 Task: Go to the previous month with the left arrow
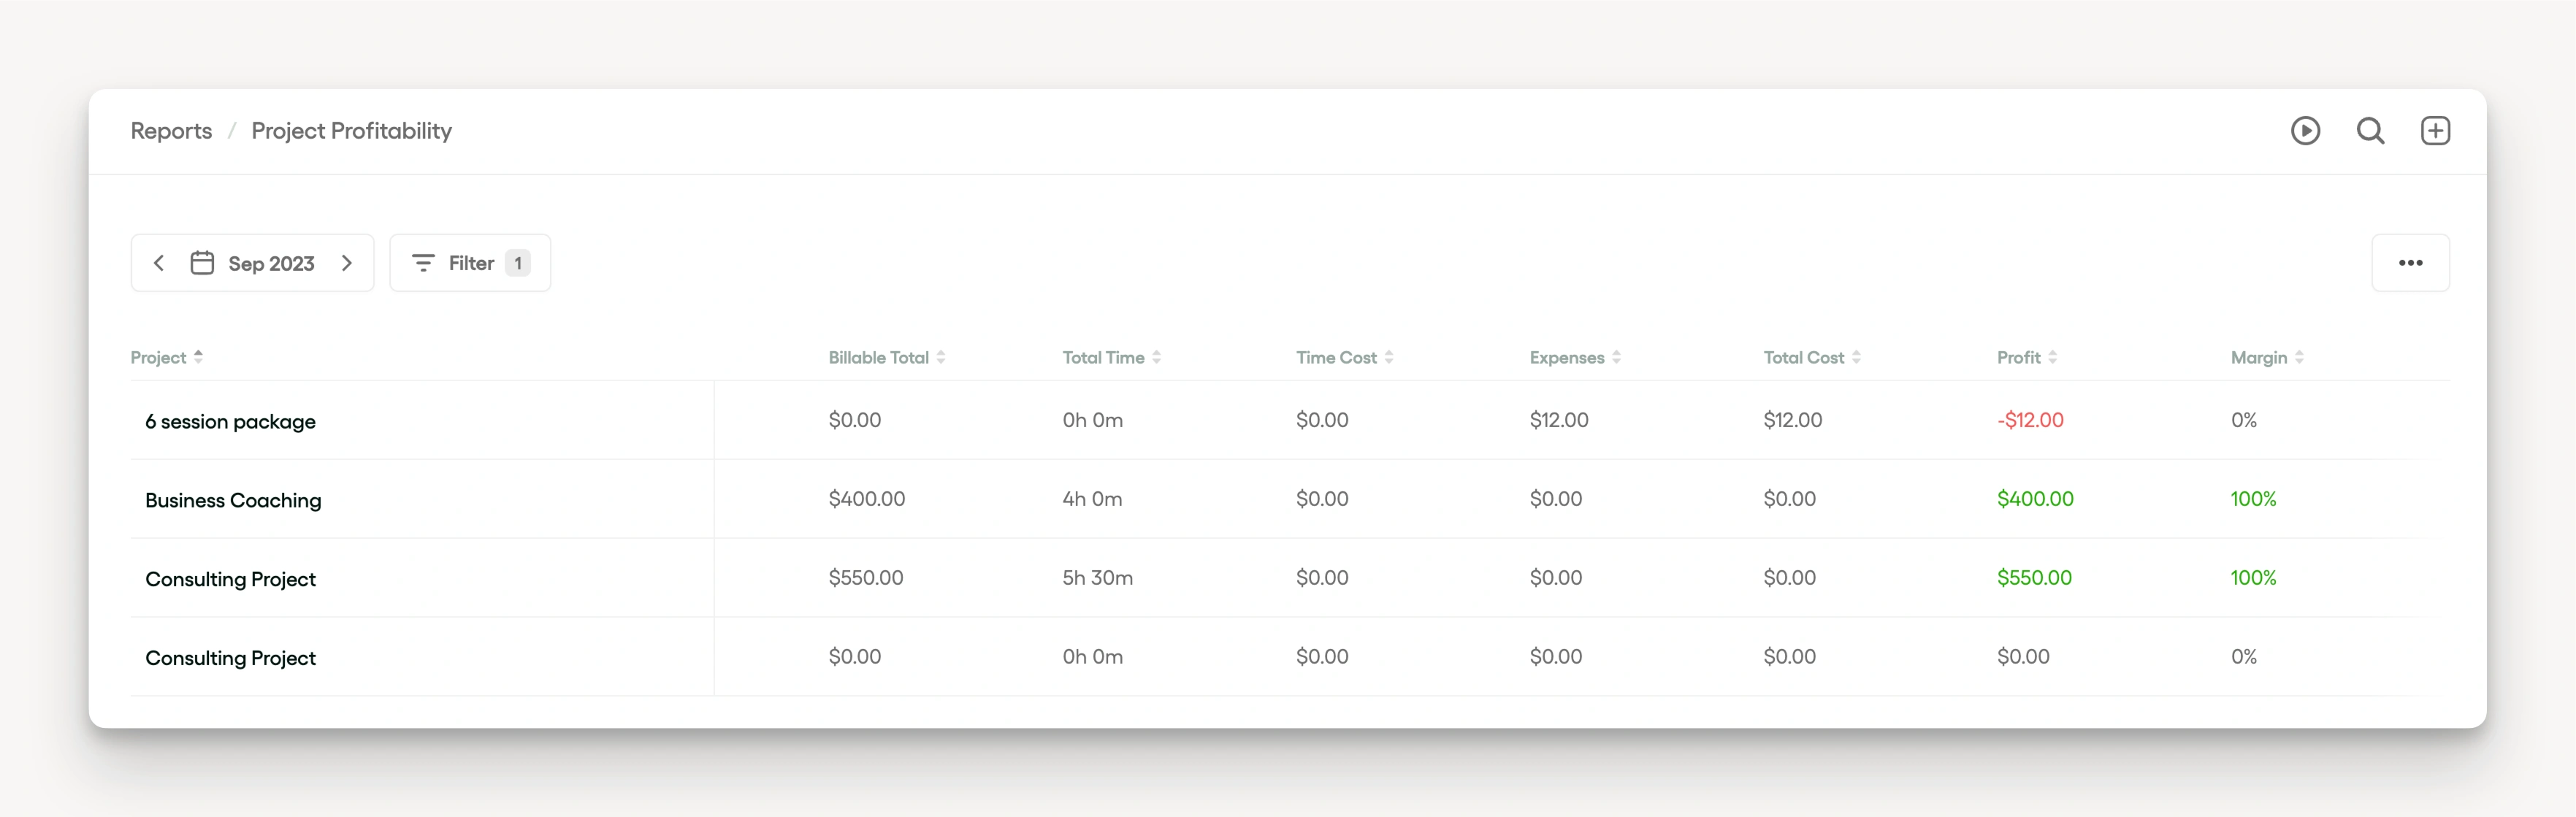tap(159, 263)
